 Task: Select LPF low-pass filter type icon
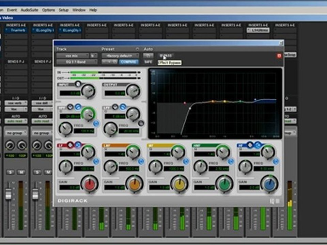[123, 107]
